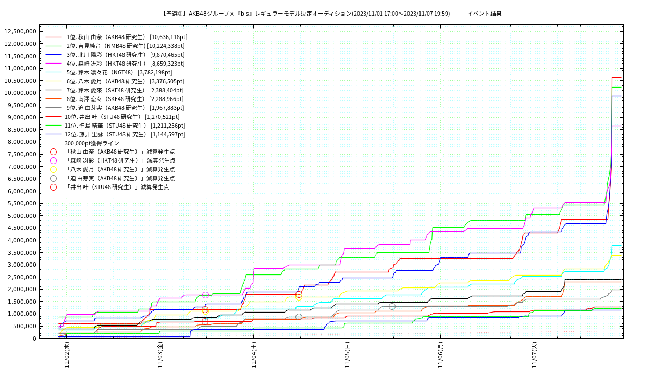Viewport: 667px width, 375px height.
Task: Click the gray circle icon for 迫 由芽実 in legend
Action: pos(53,179)
